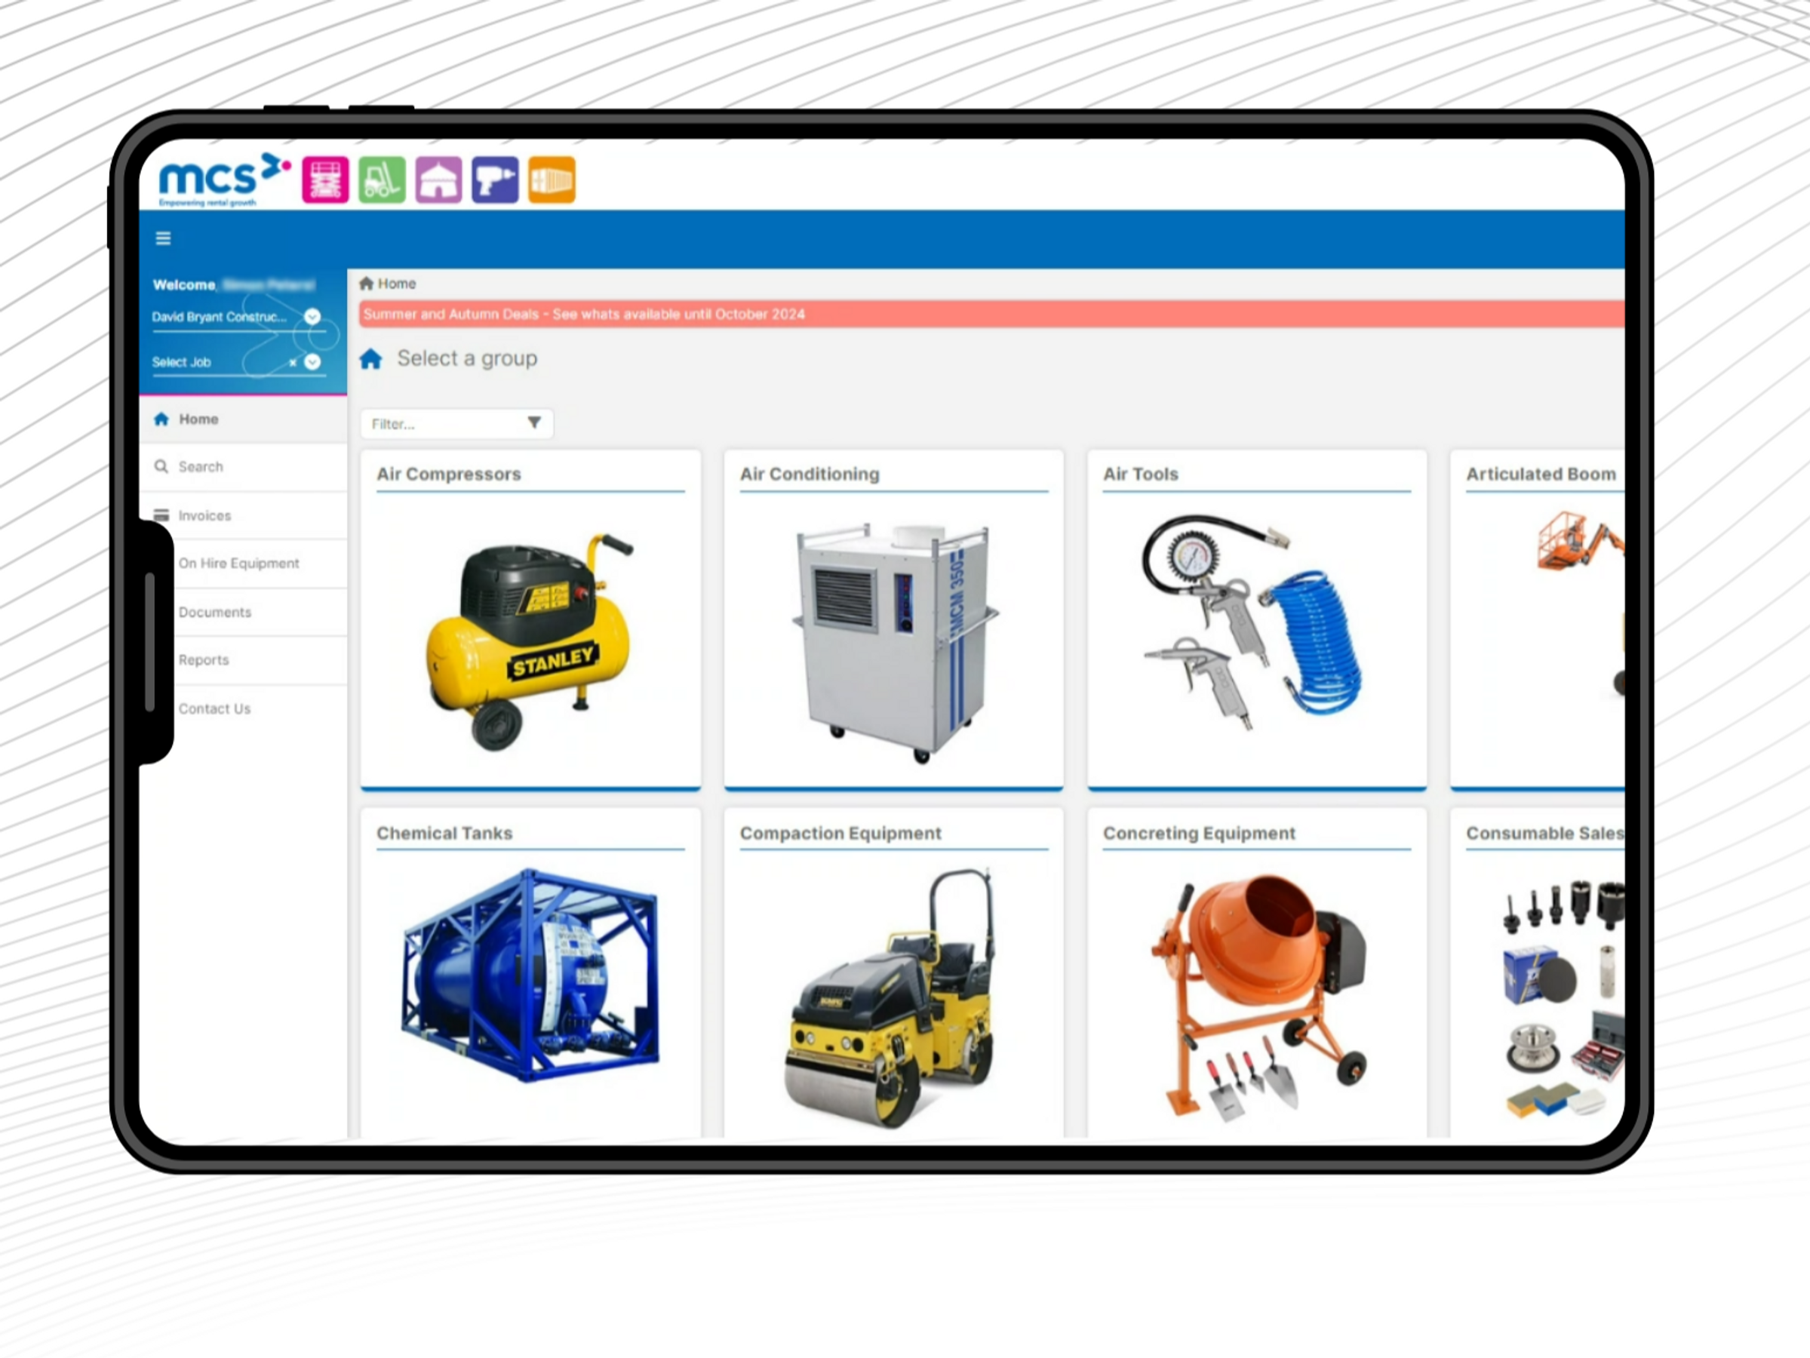Expand the Select Job dropdown arrow
Viewport: 1810px width, 1358px height.
click(312, 362)
